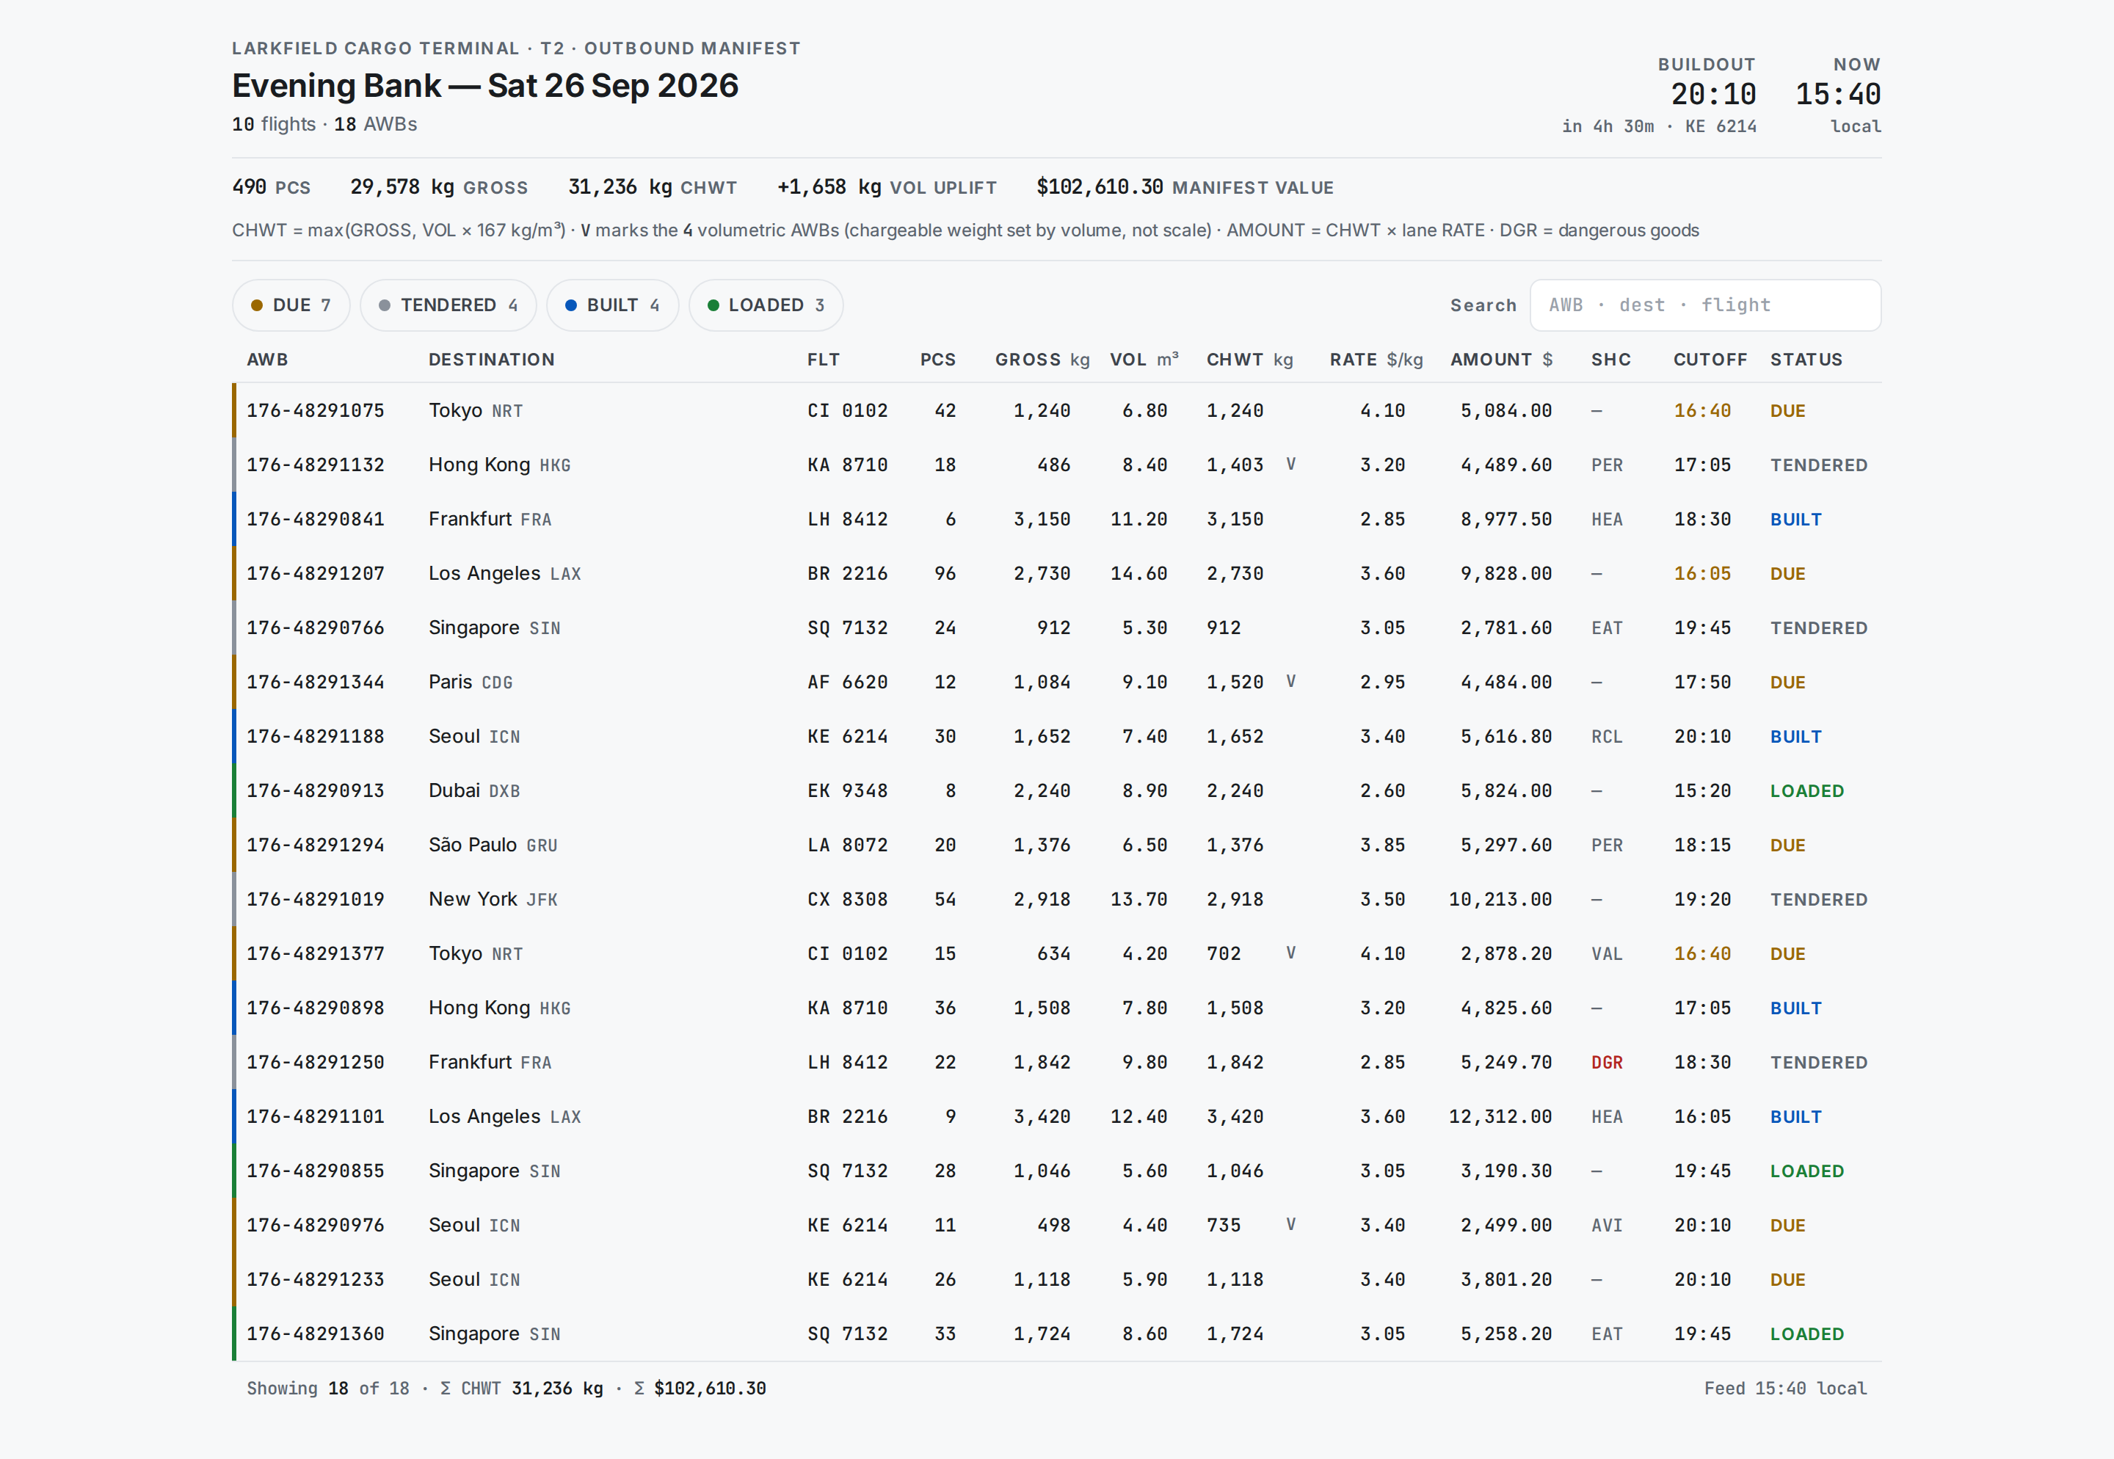Sort by the GROSS kg column header

click(1042, 360)
